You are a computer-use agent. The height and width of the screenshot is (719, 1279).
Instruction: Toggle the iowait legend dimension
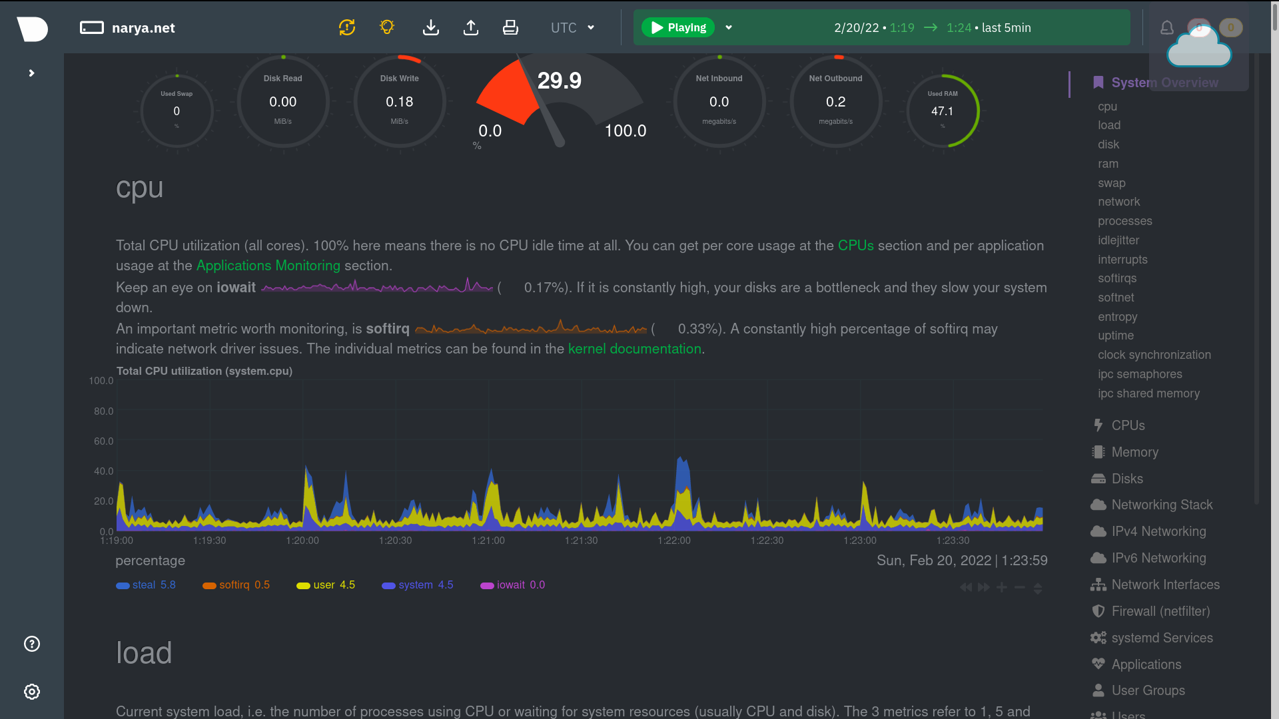point(510,585)
